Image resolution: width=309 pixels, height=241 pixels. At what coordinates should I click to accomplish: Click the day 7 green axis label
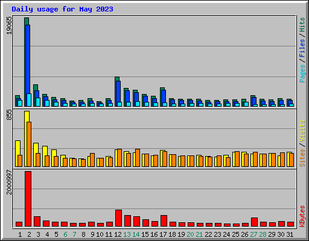[x=74, y=234]
